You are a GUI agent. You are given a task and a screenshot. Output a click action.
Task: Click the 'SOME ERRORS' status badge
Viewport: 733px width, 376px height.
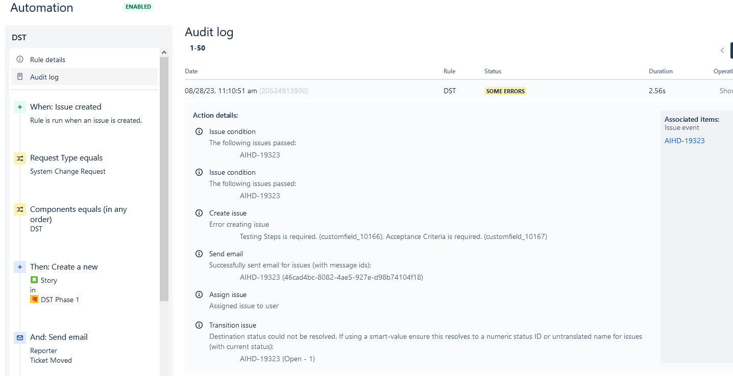(505, 91)
